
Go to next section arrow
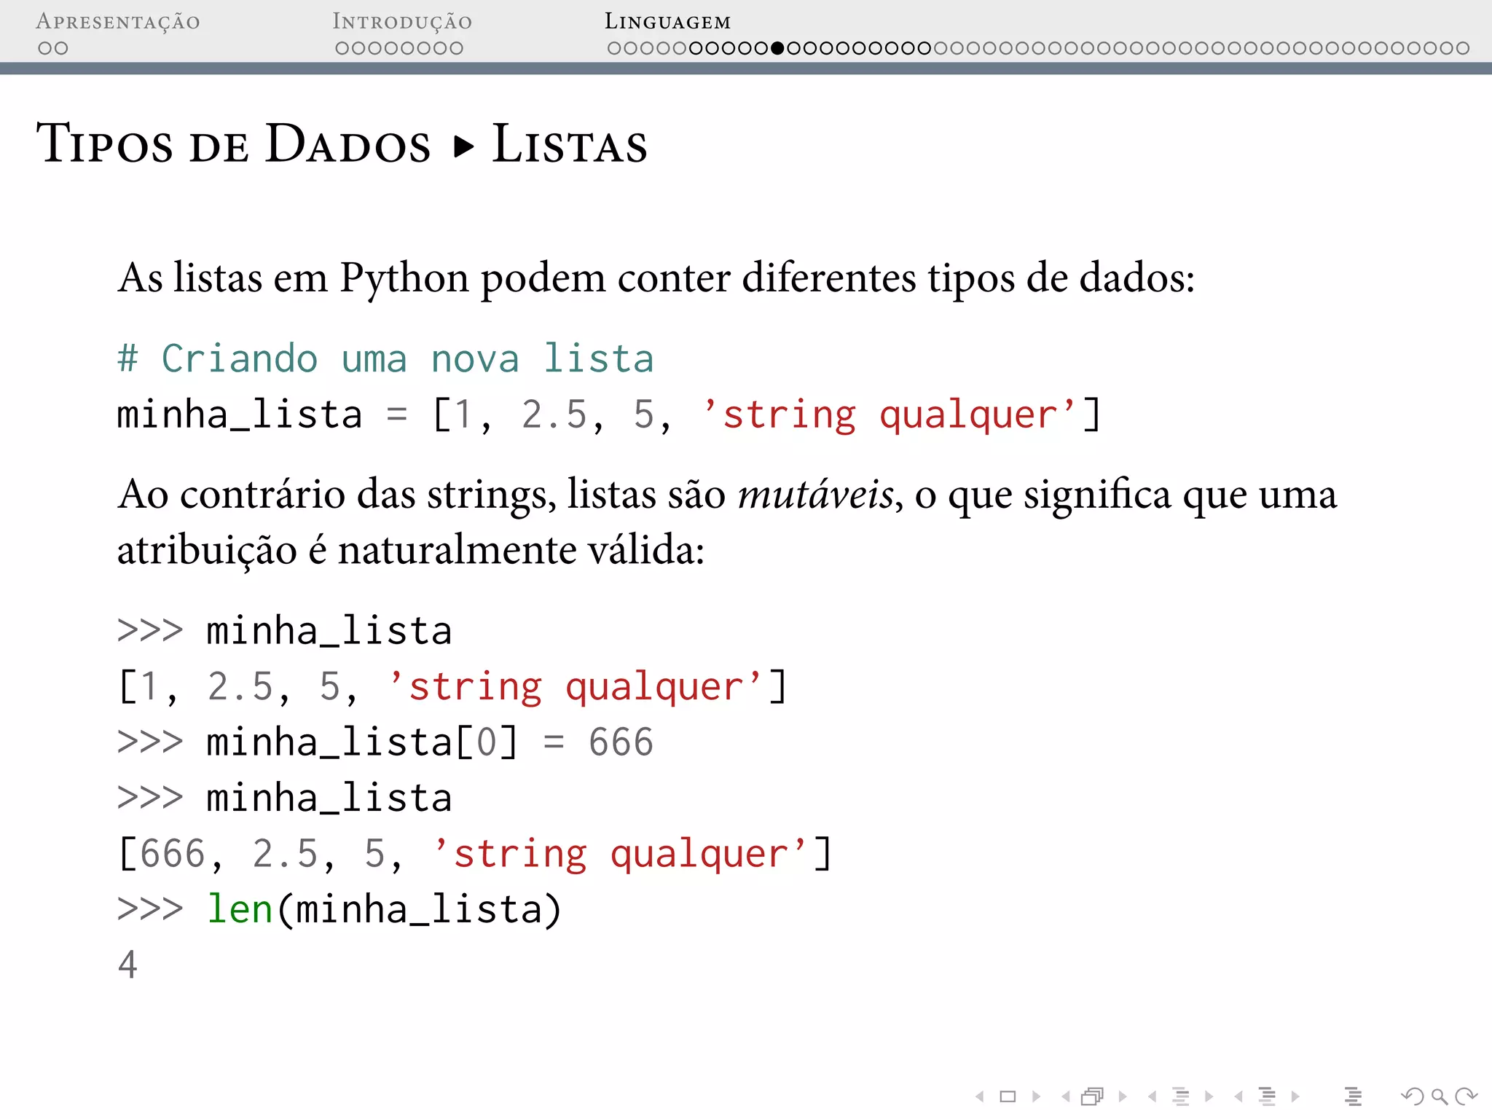[1295, 1096]
